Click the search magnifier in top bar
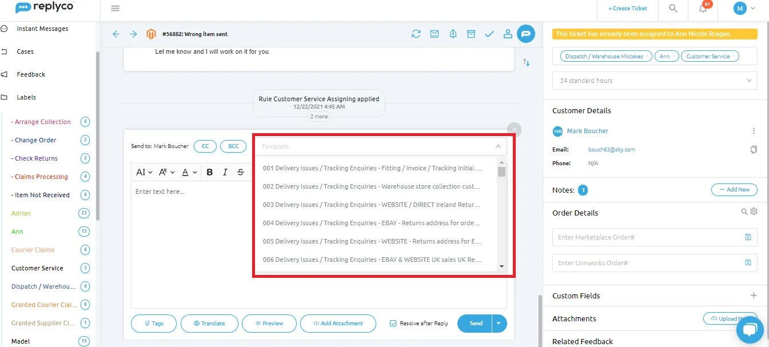The width and height of the screenshot is (769, 347). [673, 9]
